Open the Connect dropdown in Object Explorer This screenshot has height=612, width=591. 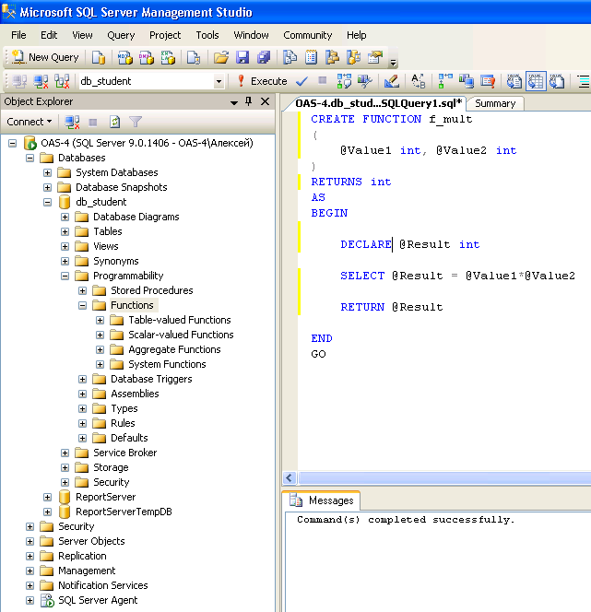(x=30, y=122)
